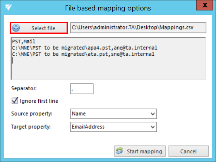Click the ata.pst mapping line in preview
The height and width of the screenshot is (162, 216).
click(83, 54)
